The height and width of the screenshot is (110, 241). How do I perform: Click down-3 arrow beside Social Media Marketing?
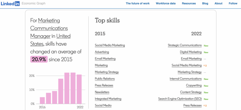[x=205, y=66]
